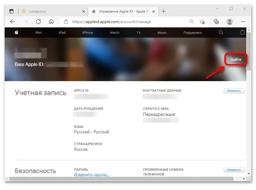The height and width of the screenshot is (190, 256).
Task: Click the Русский - Русский language value
Action: click(x=91, y=132)
